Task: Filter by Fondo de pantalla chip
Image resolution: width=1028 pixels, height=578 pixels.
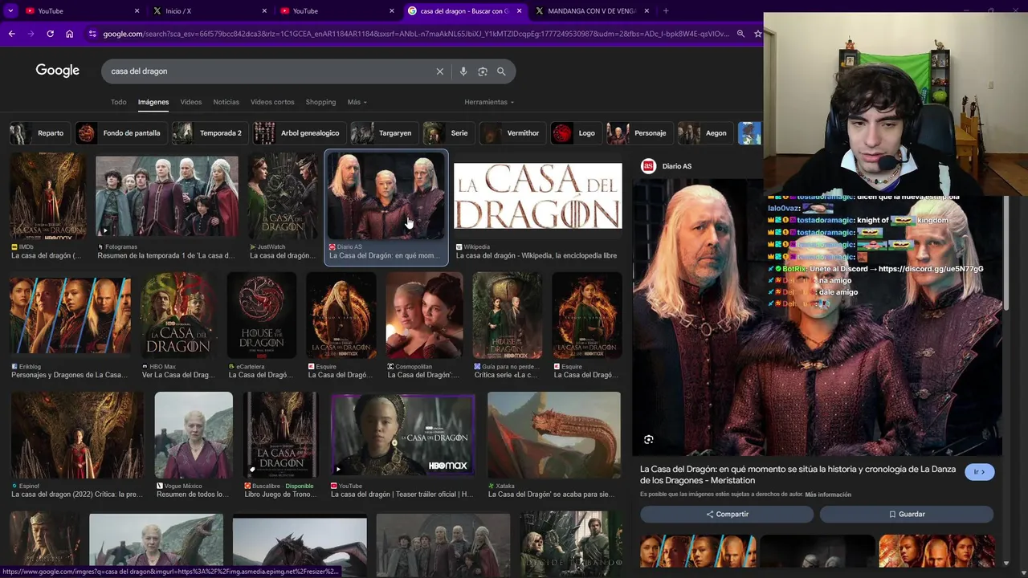Action: click(120, 133)
